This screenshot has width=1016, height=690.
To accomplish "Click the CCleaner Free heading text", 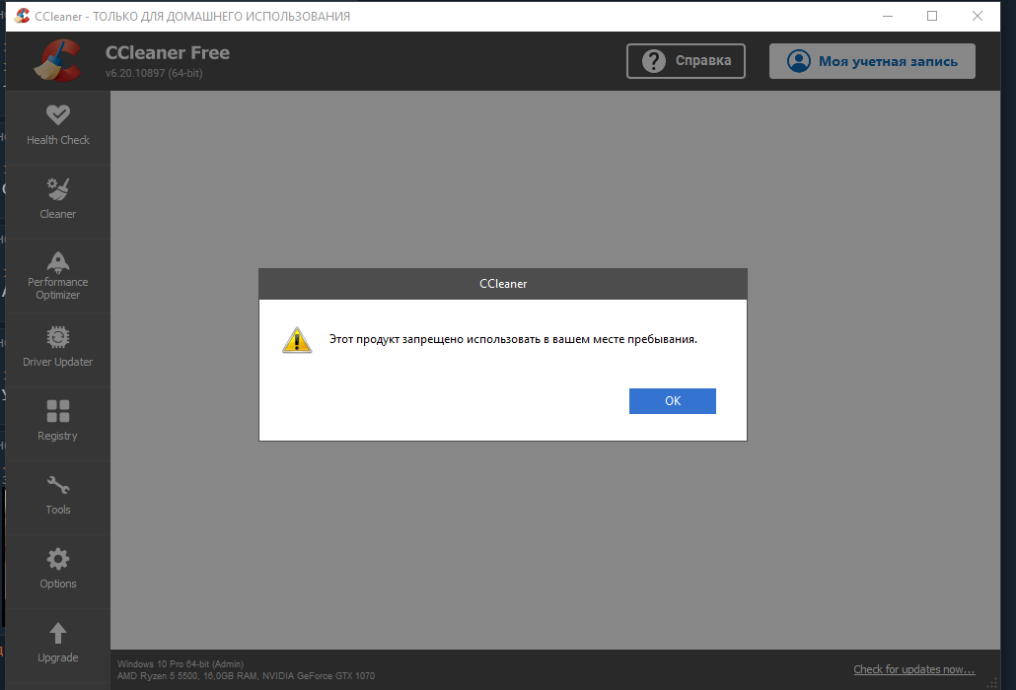I will [x=167, y=52].
